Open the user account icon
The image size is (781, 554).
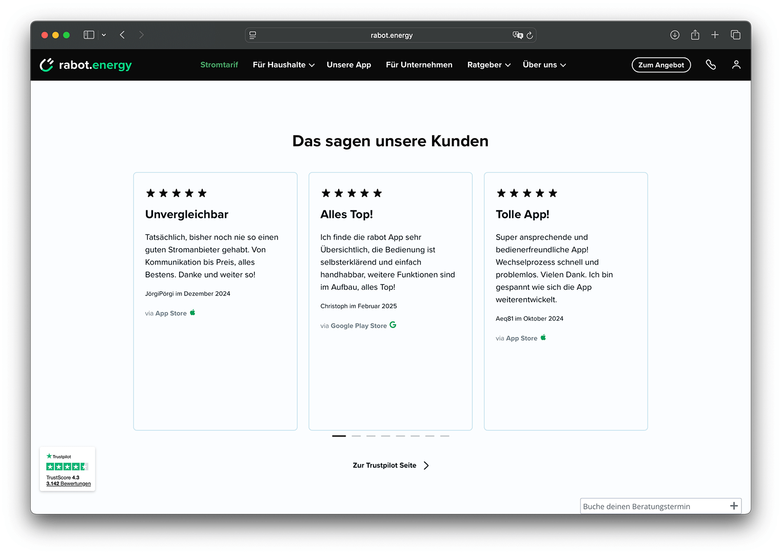736,65
